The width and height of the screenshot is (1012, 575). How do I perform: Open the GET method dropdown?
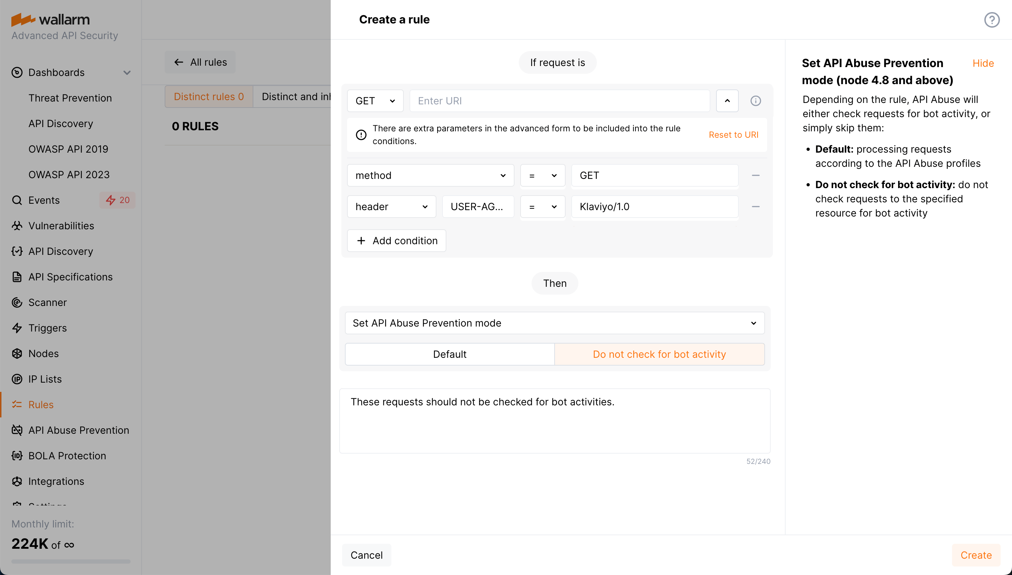[375, 101]
